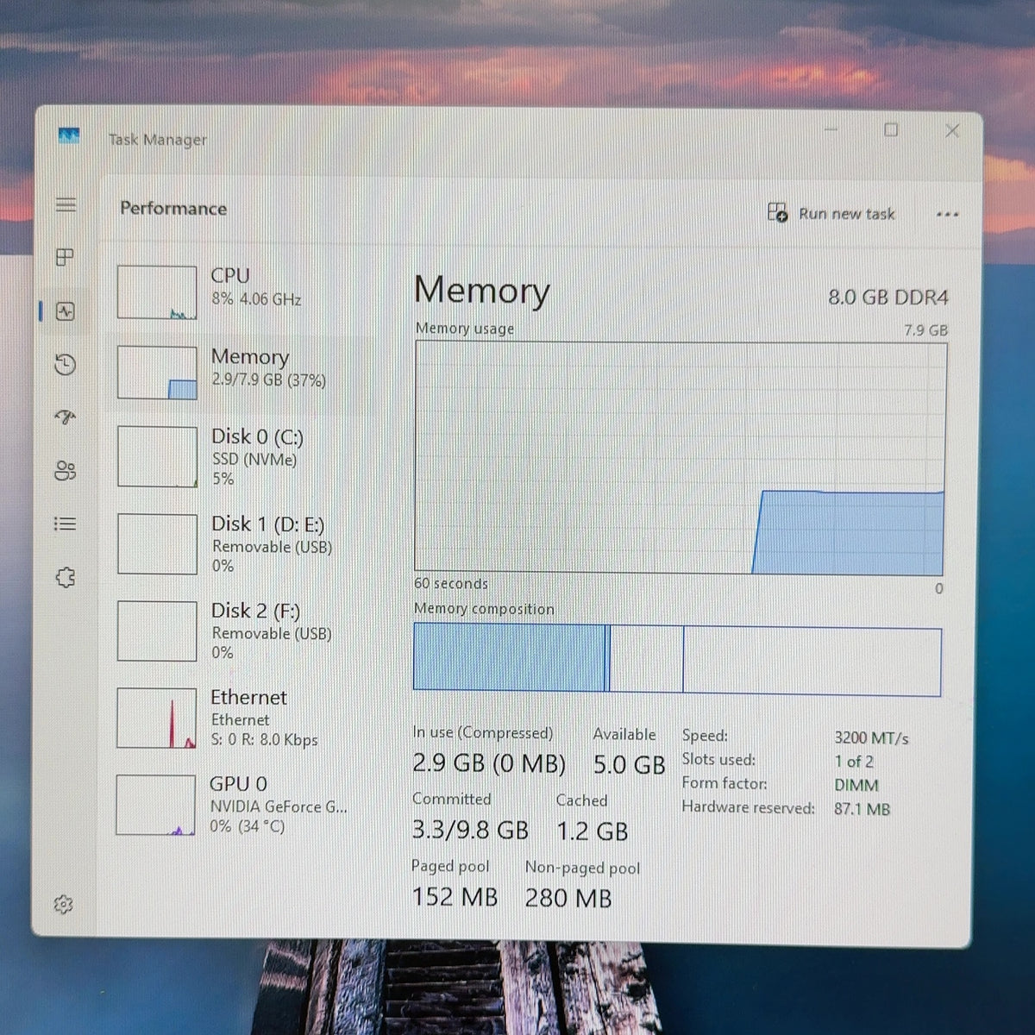
Task: Open the Services puzzle icon
Action: point(66,577)
